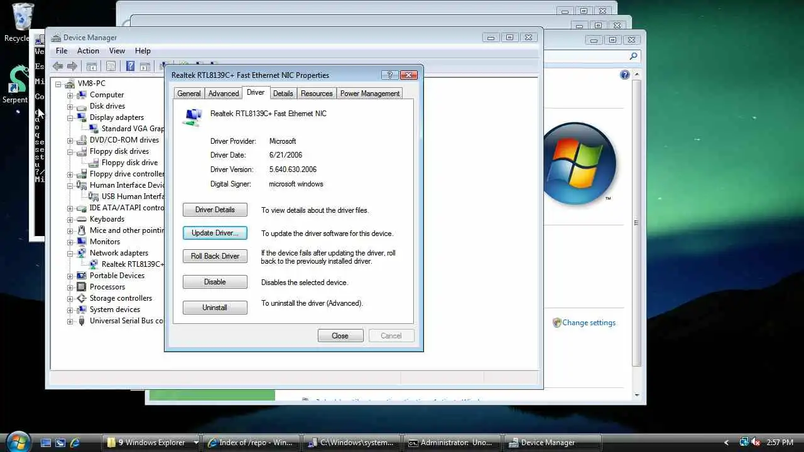Click the Universal Serial Bus icon

[82, 321]
